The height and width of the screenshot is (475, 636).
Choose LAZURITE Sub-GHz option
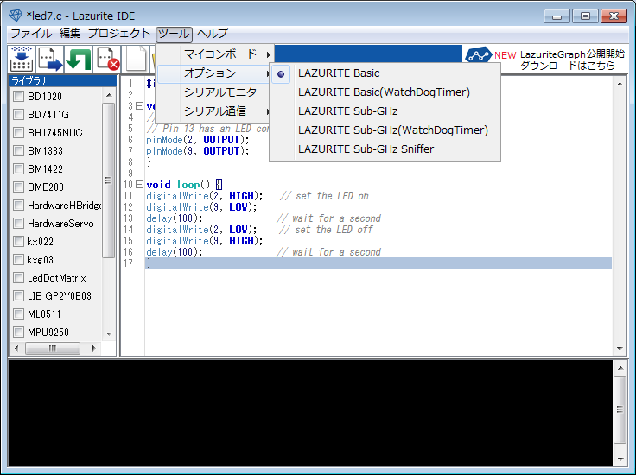(x=385, y=111)
